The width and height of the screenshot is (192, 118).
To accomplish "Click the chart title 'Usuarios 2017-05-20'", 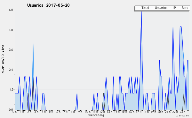I will [x=48, y=5].
